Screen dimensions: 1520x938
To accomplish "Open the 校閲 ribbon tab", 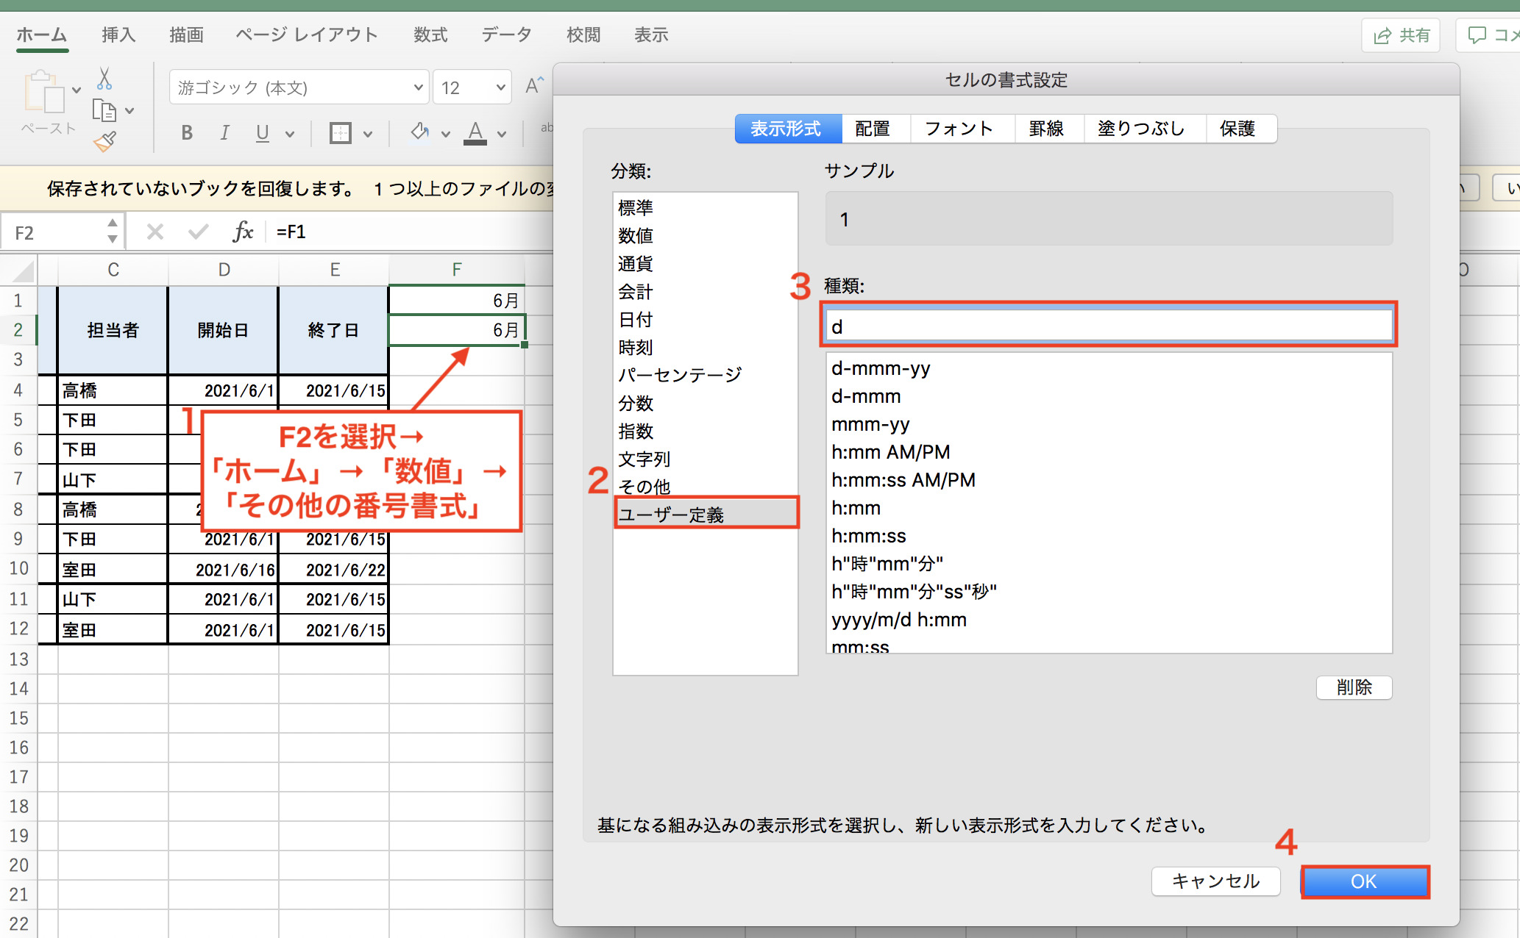I will [x=583, y=35].
